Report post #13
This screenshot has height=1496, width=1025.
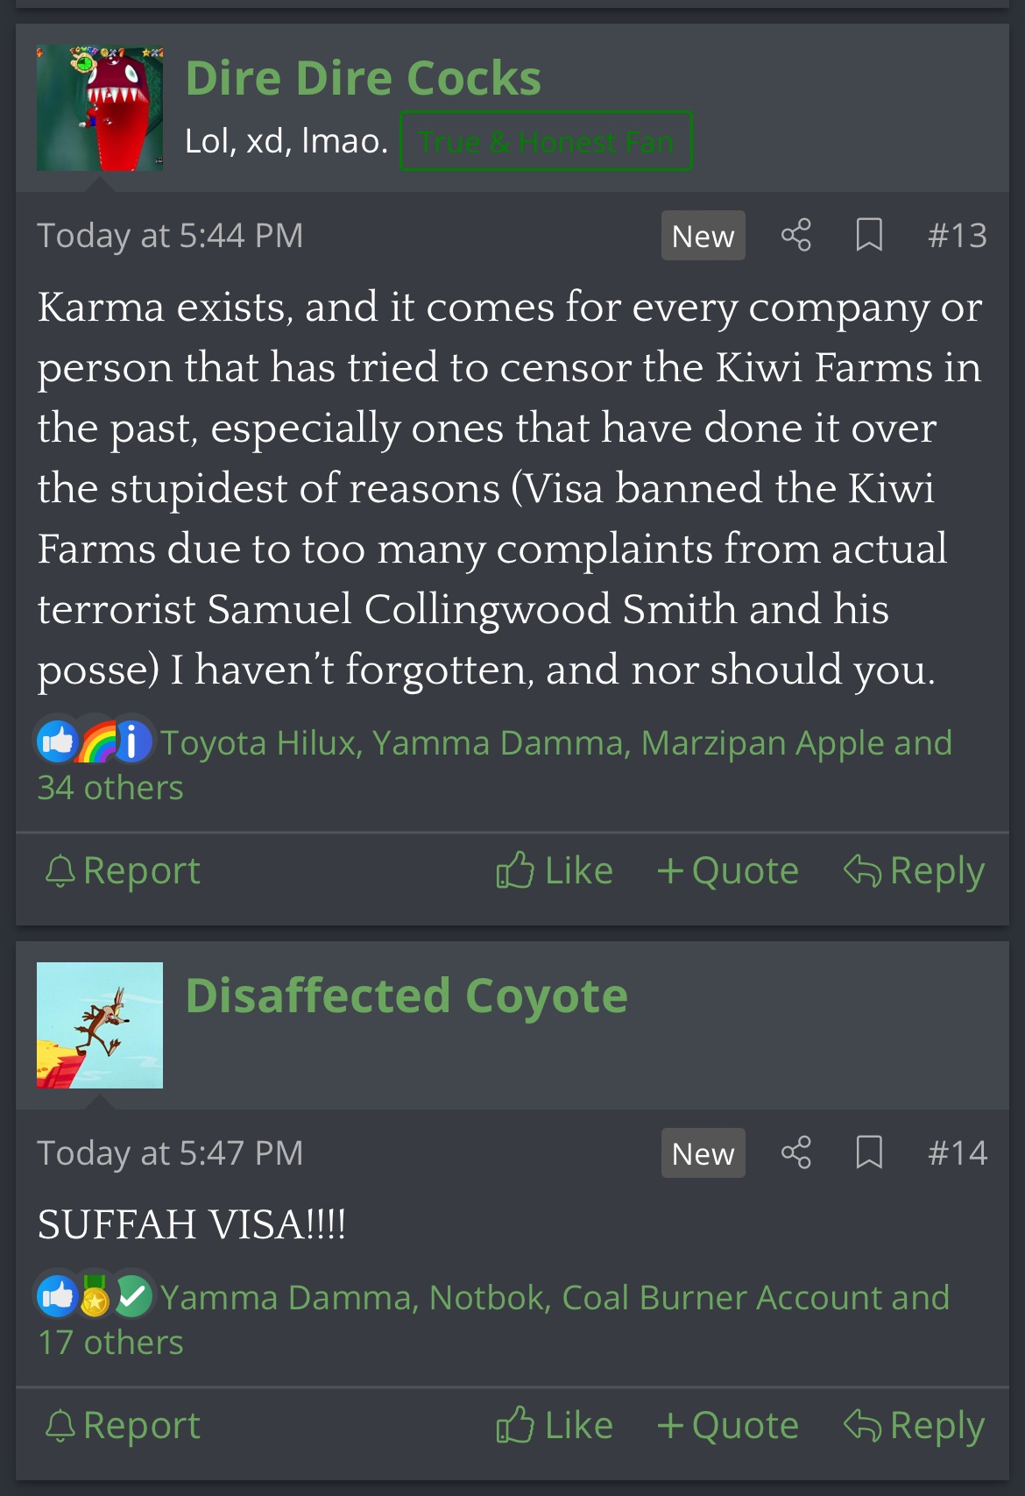point(123,871)
